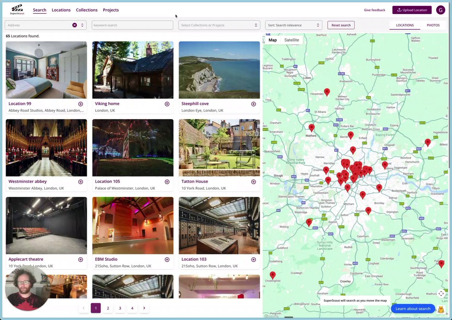Go to results page 4
The image size is (452, 320).
132,308
